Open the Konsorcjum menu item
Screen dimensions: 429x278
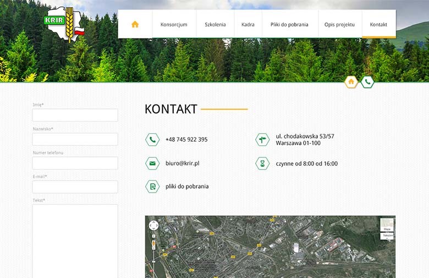click(174, 25)
